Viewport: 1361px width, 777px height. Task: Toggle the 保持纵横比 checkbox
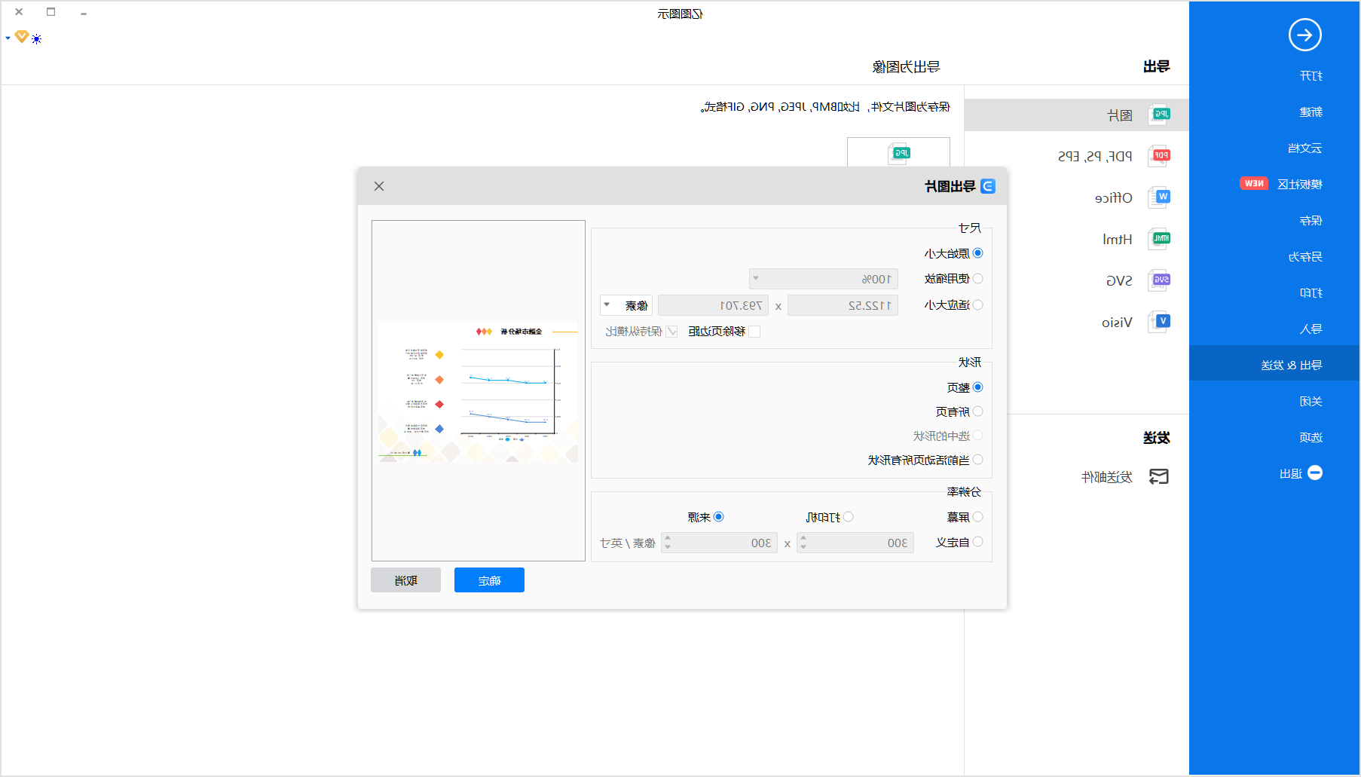(672, 332)
